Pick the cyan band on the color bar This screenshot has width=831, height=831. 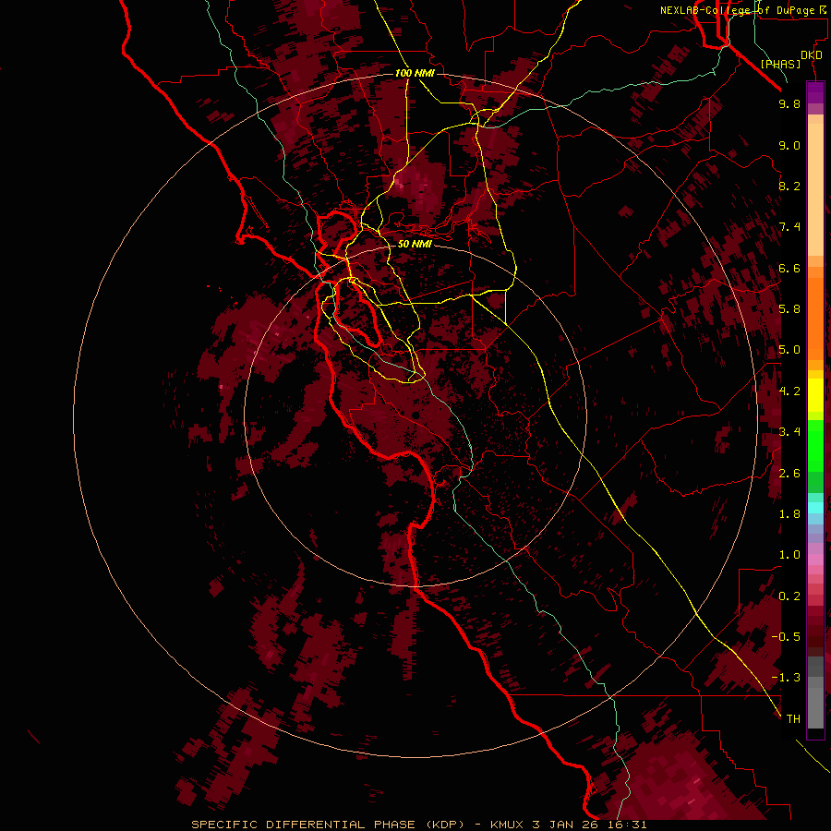[815, 508]
